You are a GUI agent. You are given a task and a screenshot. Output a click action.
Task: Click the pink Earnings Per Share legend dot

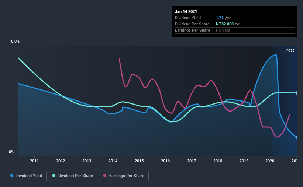pos(105,176)
